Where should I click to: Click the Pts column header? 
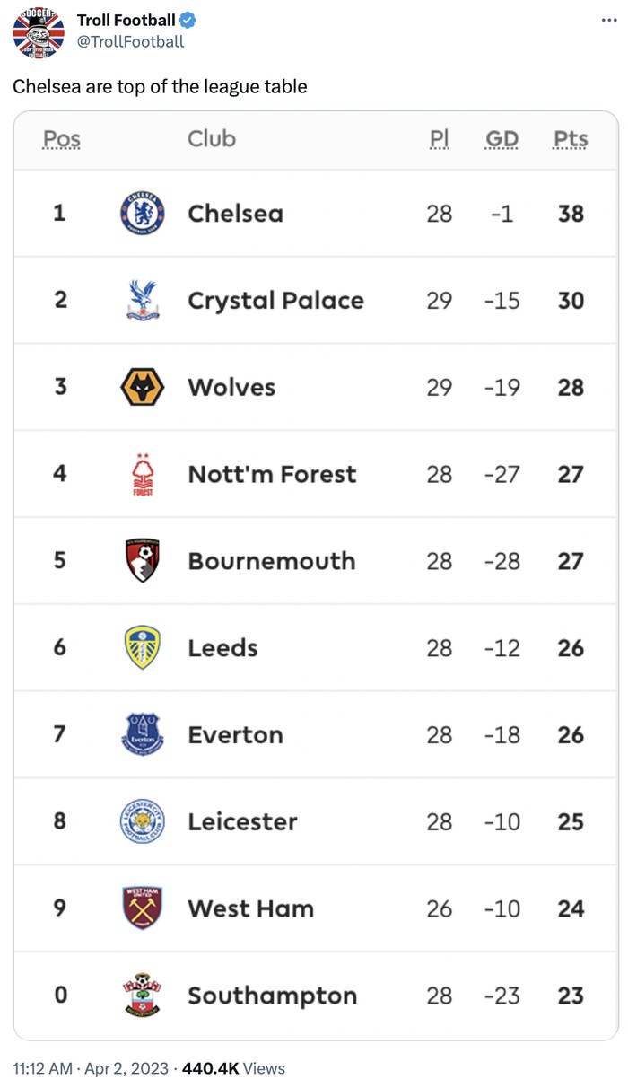[x=571, y=139]
